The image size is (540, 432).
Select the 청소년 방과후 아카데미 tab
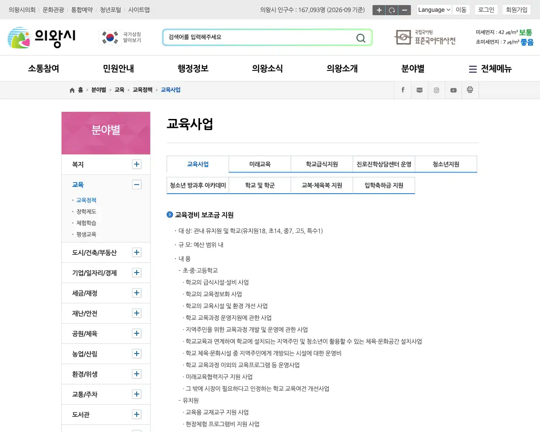(x=198, y=186)
